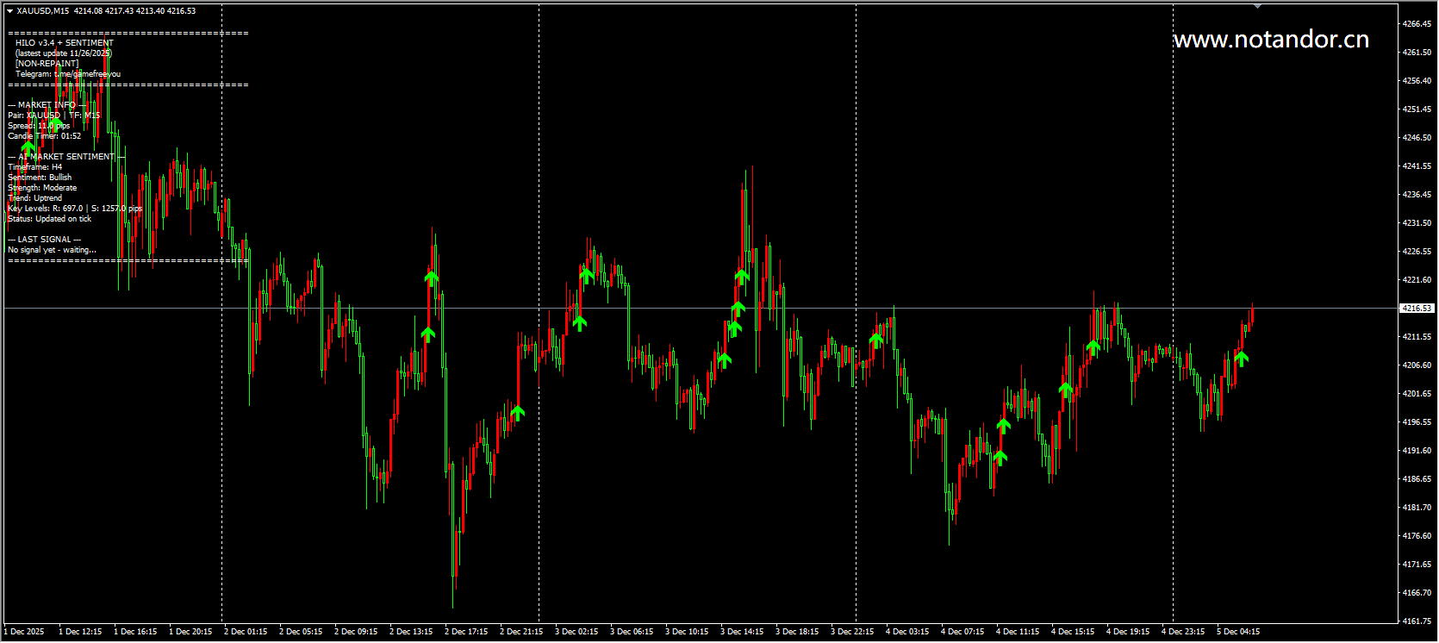Click the 4261.50 price scale label
The width and height of the screenshot is (1439, 643).
[1417, 53]
